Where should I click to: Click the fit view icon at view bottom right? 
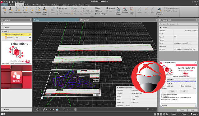pos(148,109)
